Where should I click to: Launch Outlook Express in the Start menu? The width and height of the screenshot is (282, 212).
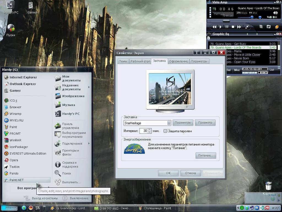pyautogui.click(x=20, y=84)
